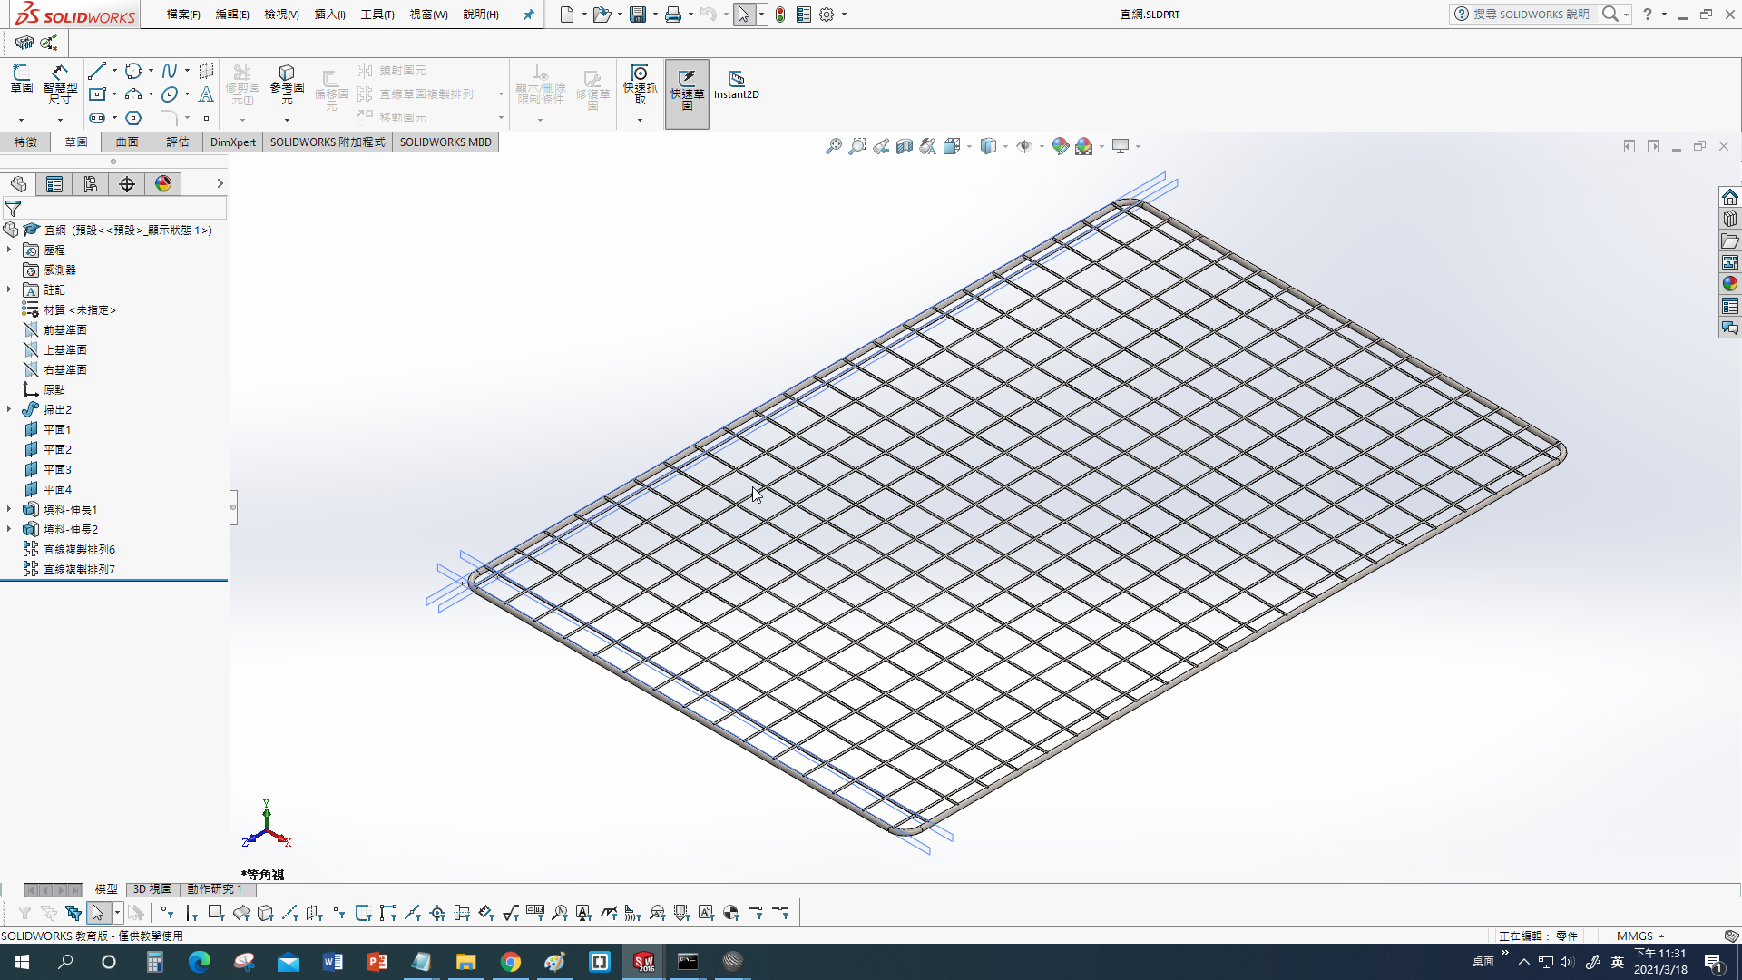Image resolution: width=1742 pixels, height=980 pixels.
Task: Pin the menu bar pushpin icon
Action: (528, 15)
